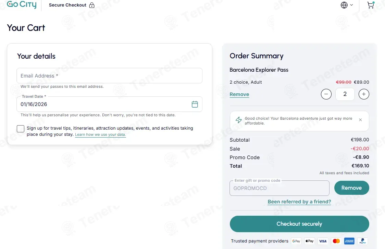Focus the Email Address field
The width and height of the screenshot is (385, 249).
109,76
